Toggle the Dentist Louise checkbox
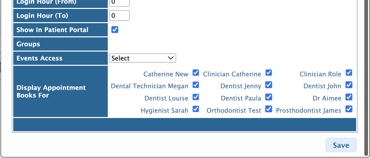This screenshot has width=370, height=158. [x=196, y=97]
